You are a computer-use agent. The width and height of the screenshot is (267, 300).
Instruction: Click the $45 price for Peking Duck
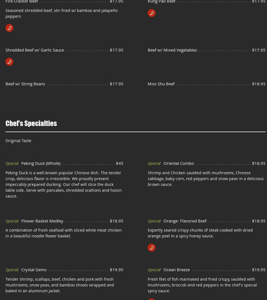point(120,163)
